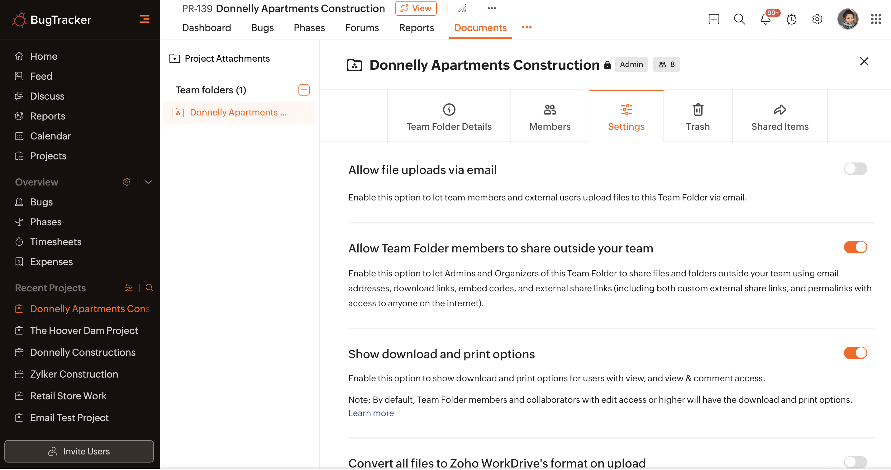Search recent projects magnifier icon
The image size is (891, 470).
(x=150, y=288)
